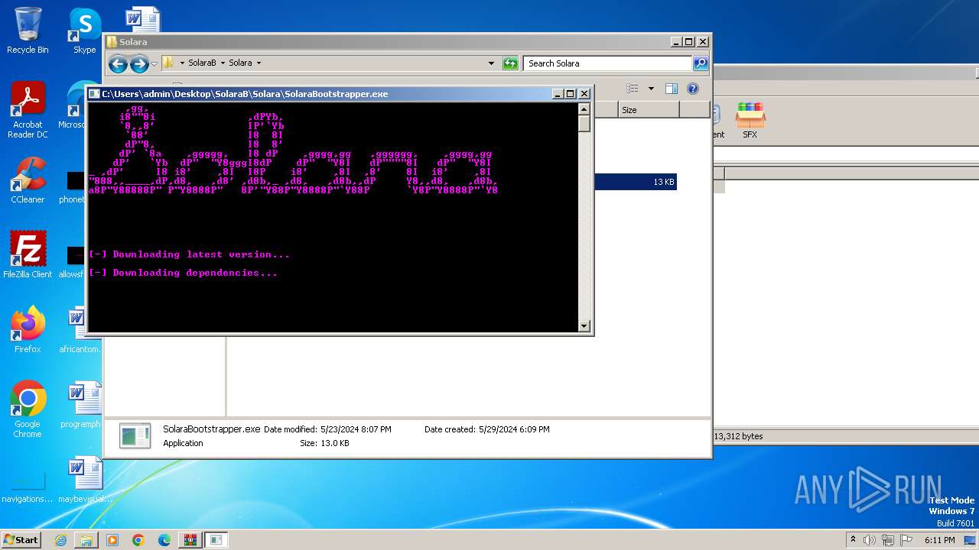Select the 13 KB file row
The height and width of the screenshot is (550, 979).
tap(635, 182)
